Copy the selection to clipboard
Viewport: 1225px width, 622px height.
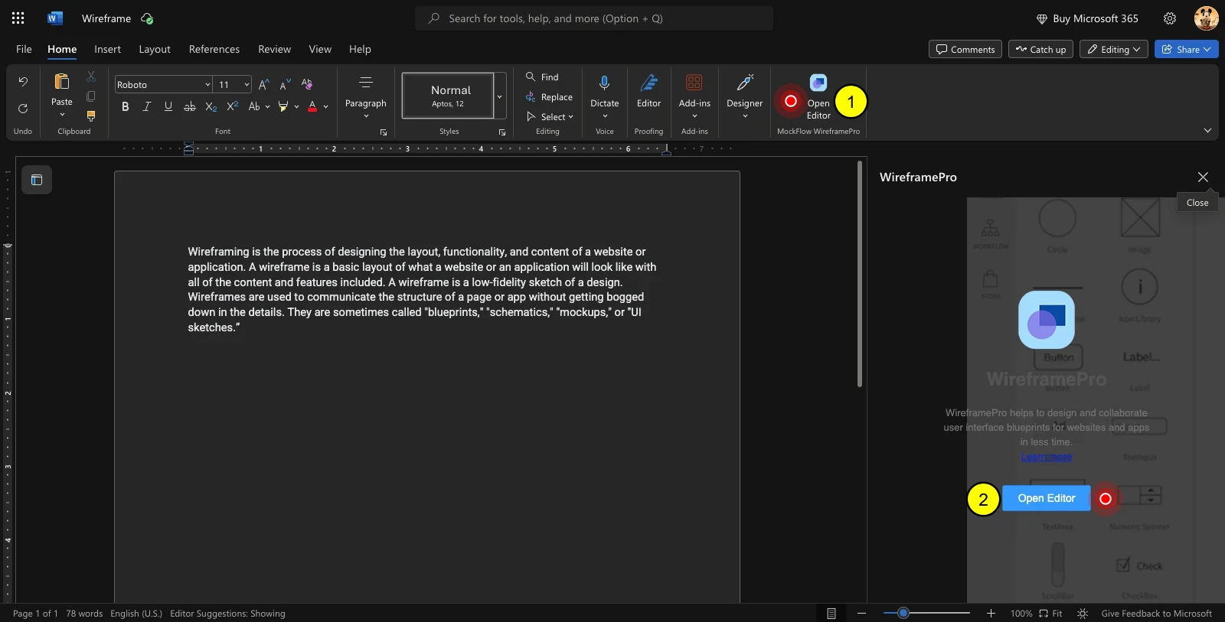(91, 96)
